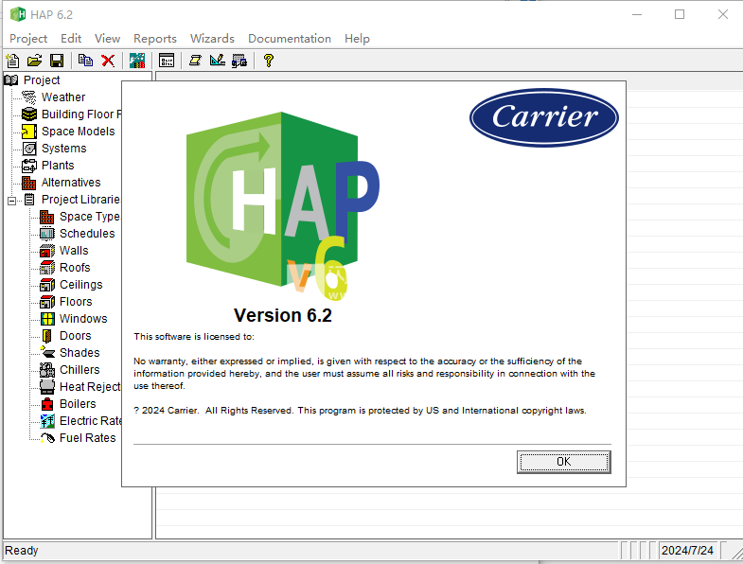
Task: Click the teal building-and-grid toolbar icon
Action: tap(137, 61)
